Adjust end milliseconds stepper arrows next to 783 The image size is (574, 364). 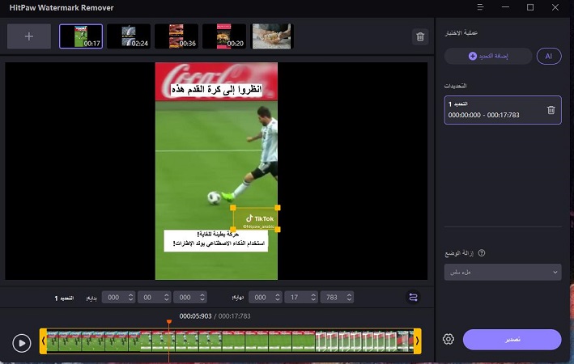349,298
